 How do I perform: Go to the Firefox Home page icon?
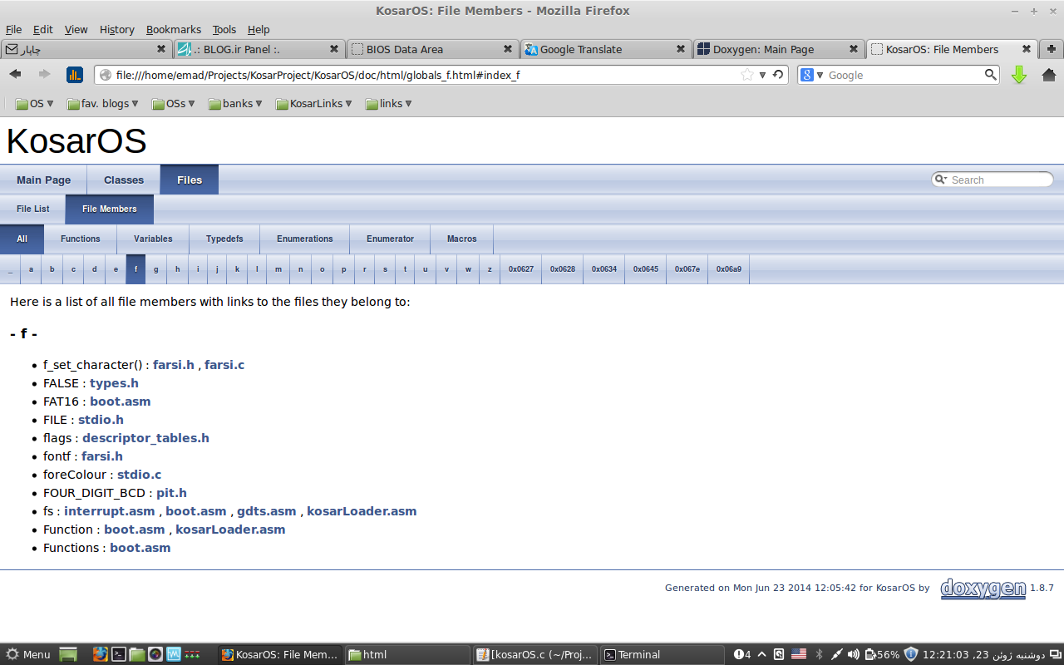coord(1048,75)
